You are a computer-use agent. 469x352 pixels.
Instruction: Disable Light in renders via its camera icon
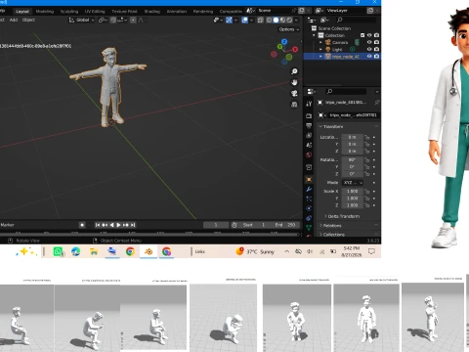point(376,49)
